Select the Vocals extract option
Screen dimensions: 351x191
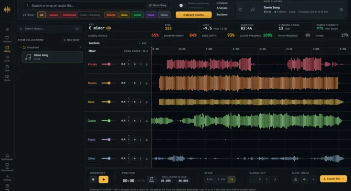(53, 15)
